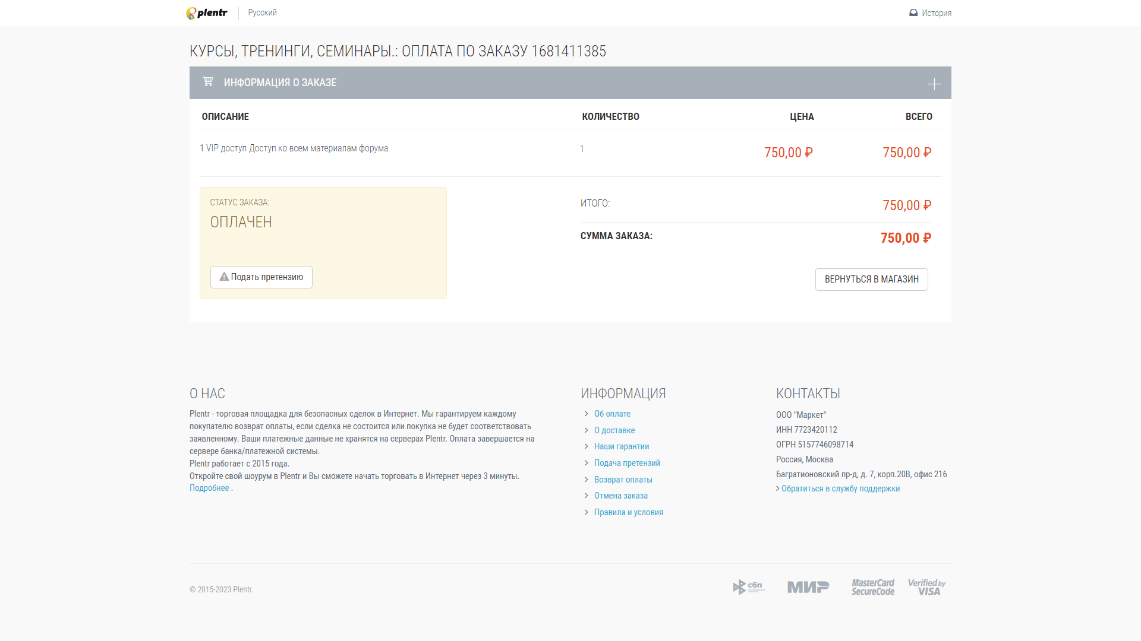Click the Багратионовский пр-д address line
The width and height of the screenshot is (1141, 641).
861,474
